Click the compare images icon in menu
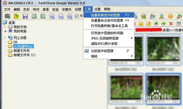The height and width of the screenshot is (109, 183). 86,51
